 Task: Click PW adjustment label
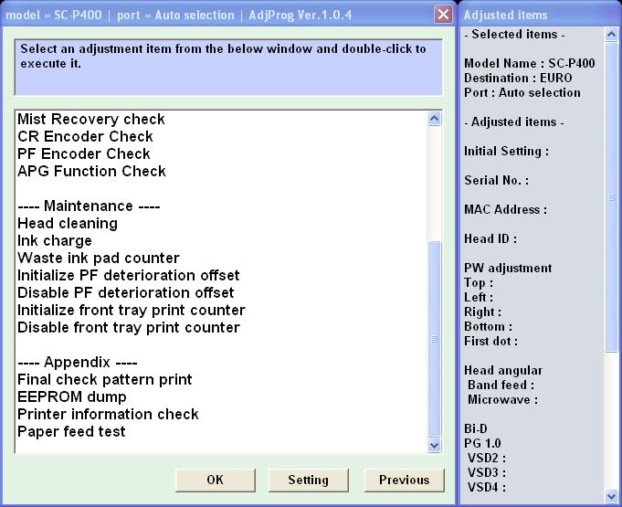click(508, 269)
